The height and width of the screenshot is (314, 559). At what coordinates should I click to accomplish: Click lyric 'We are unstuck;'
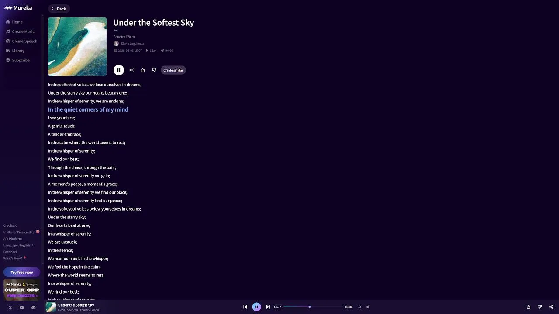62,242
